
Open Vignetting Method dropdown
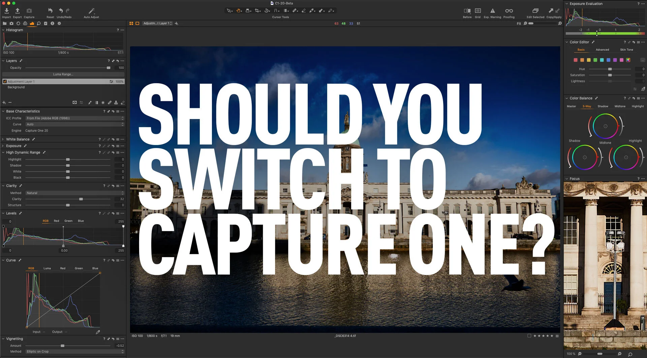(x=75, y=352)
